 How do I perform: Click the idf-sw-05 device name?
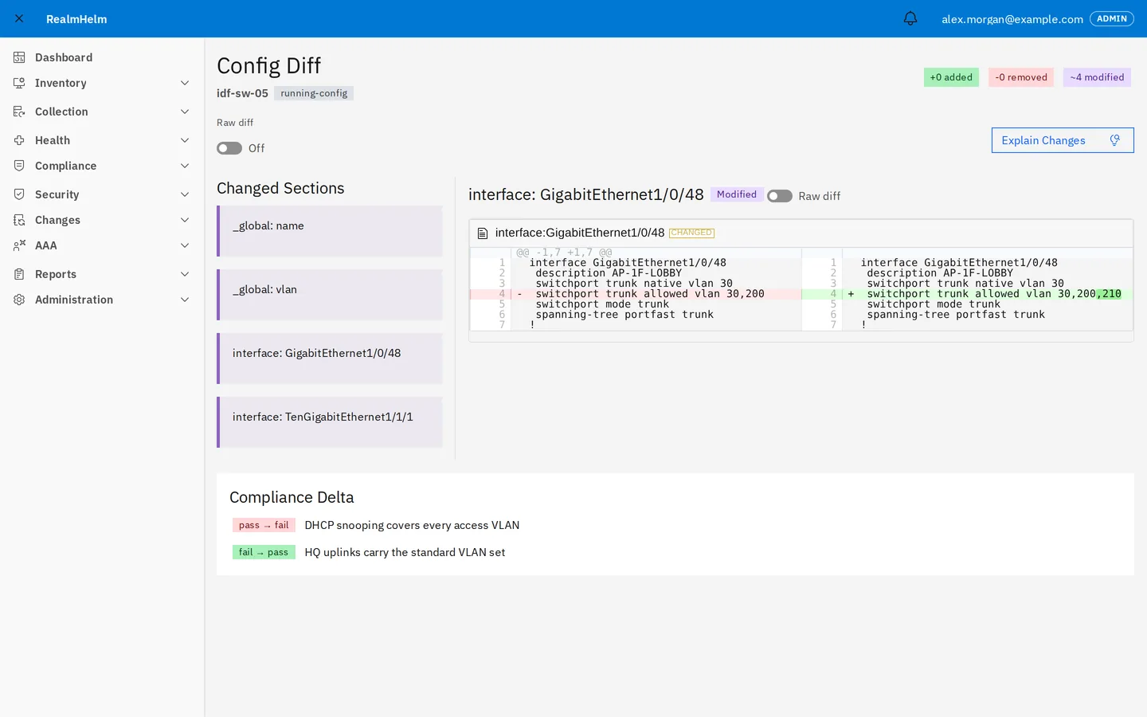coord(242,93)
